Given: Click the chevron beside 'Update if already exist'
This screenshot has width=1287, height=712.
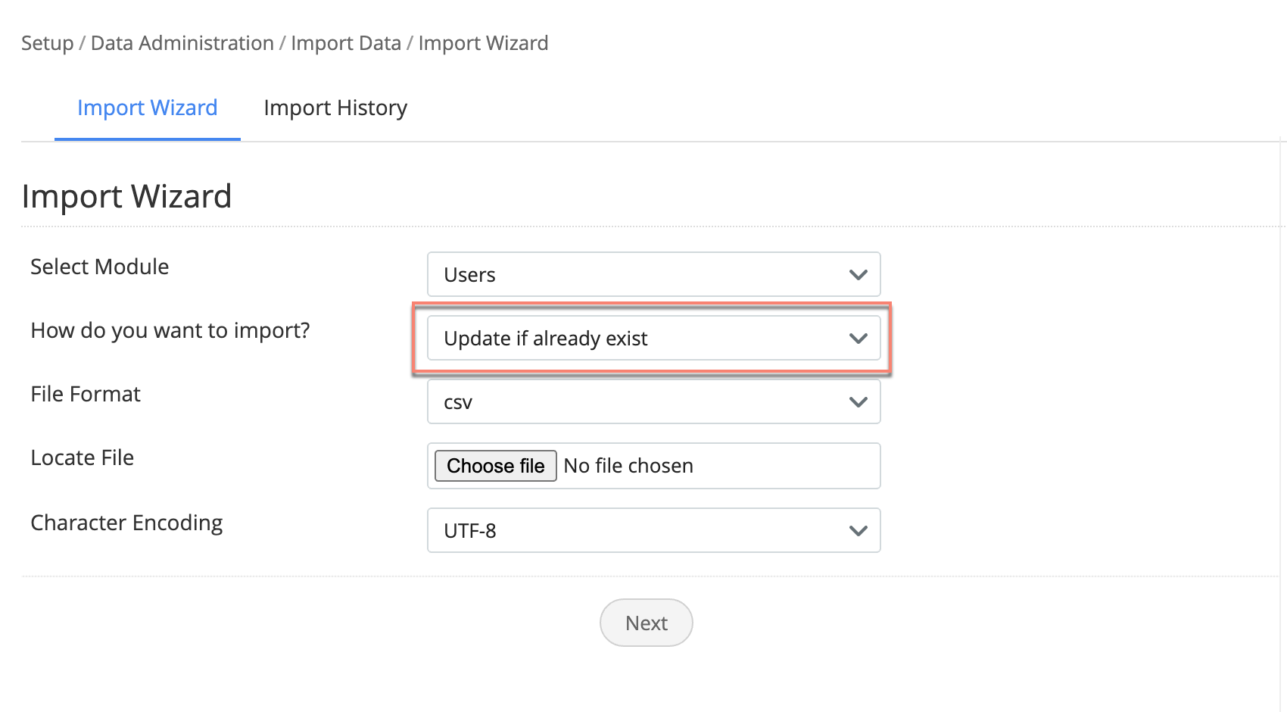Looking at the screenshot, I should (x=858, y=339).
